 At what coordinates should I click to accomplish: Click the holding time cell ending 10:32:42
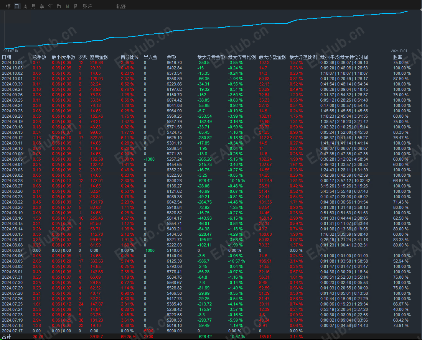[345, 181]
